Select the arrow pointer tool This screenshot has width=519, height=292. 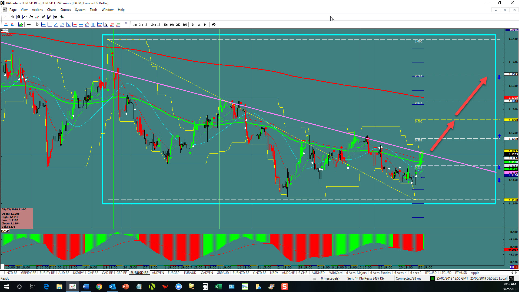click(x=37, y=25)
